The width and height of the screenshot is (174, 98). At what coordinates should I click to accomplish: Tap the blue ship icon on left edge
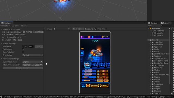[82, 53]
